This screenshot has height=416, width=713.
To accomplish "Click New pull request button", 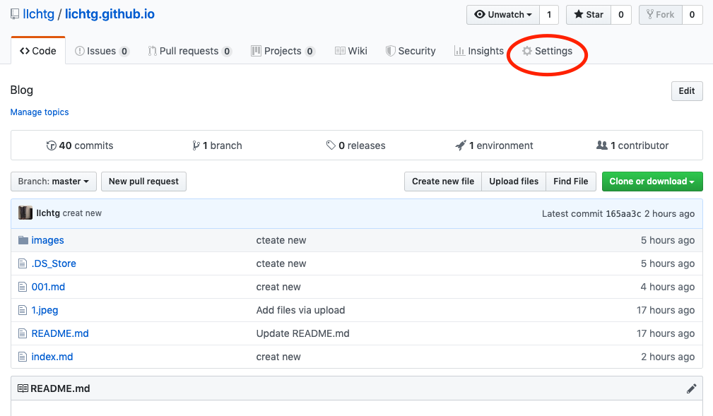I will (143, 182).
